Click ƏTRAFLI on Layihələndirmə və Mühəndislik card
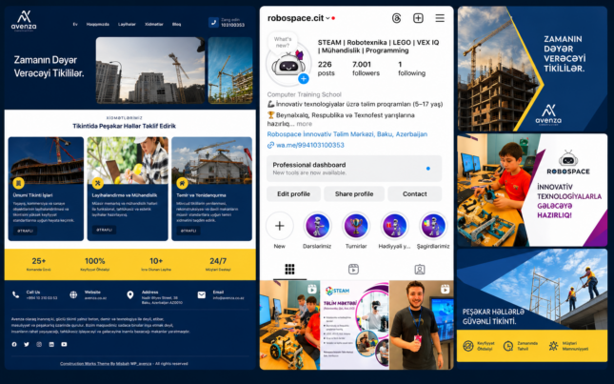 104,230
